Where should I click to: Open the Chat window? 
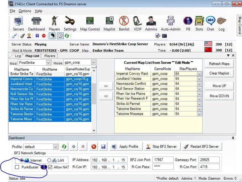210,24
